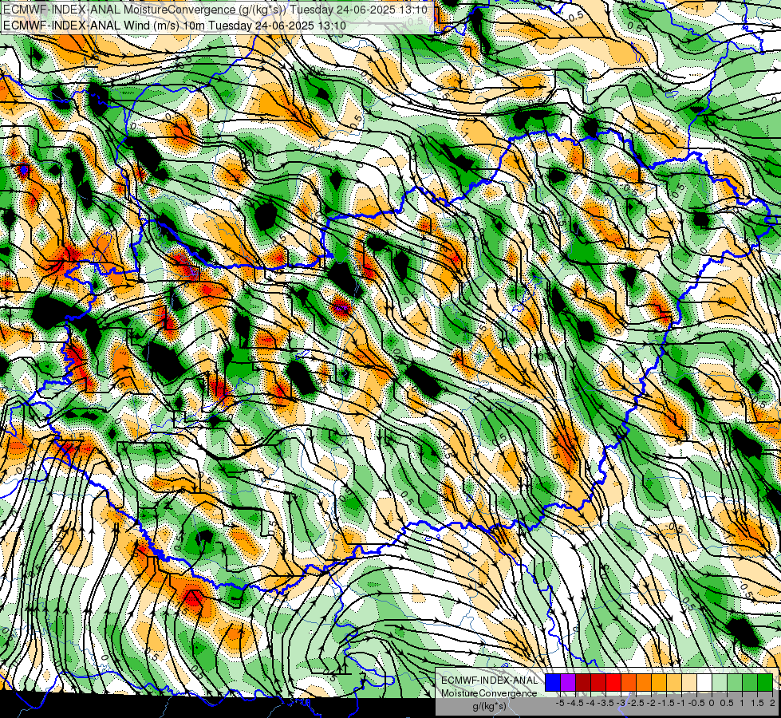Select the light green swatch between 0.5 and 1

click(735, 683)
